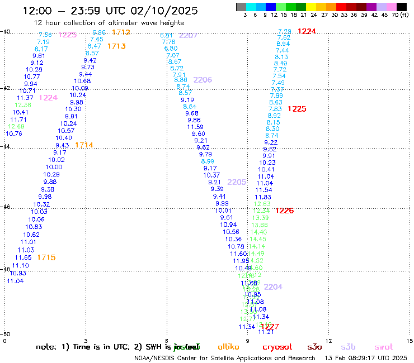This screenshot has width=414, height=363.
Task: Click the green wave height value 12.34
Action: tap(261, 211)
